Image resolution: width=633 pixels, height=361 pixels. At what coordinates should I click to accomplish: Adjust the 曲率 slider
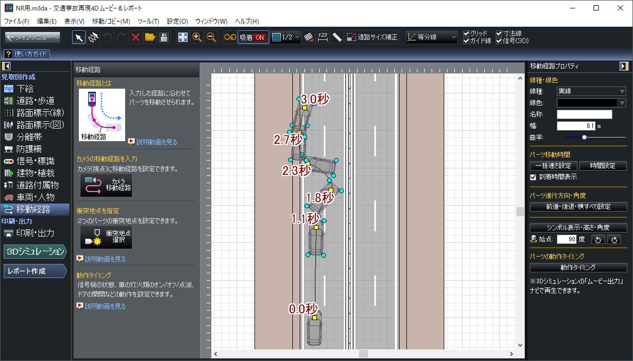pos(584,137)
